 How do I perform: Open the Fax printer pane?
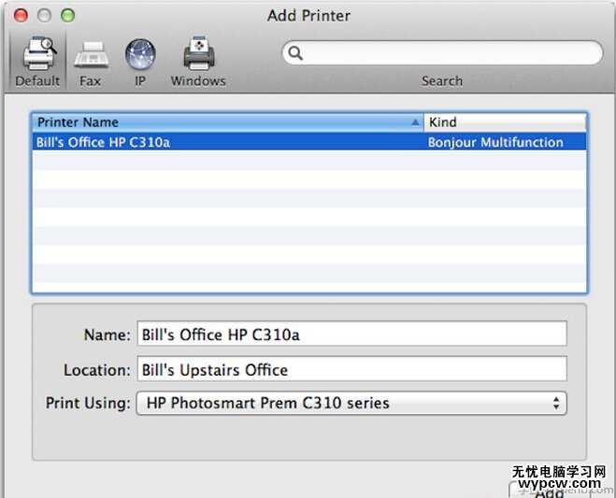pos(91,59)
